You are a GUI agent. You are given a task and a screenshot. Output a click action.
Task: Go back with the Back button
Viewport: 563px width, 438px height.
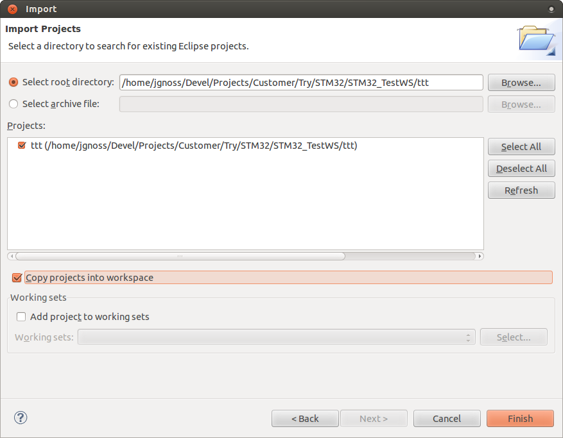tap(305, 419)
